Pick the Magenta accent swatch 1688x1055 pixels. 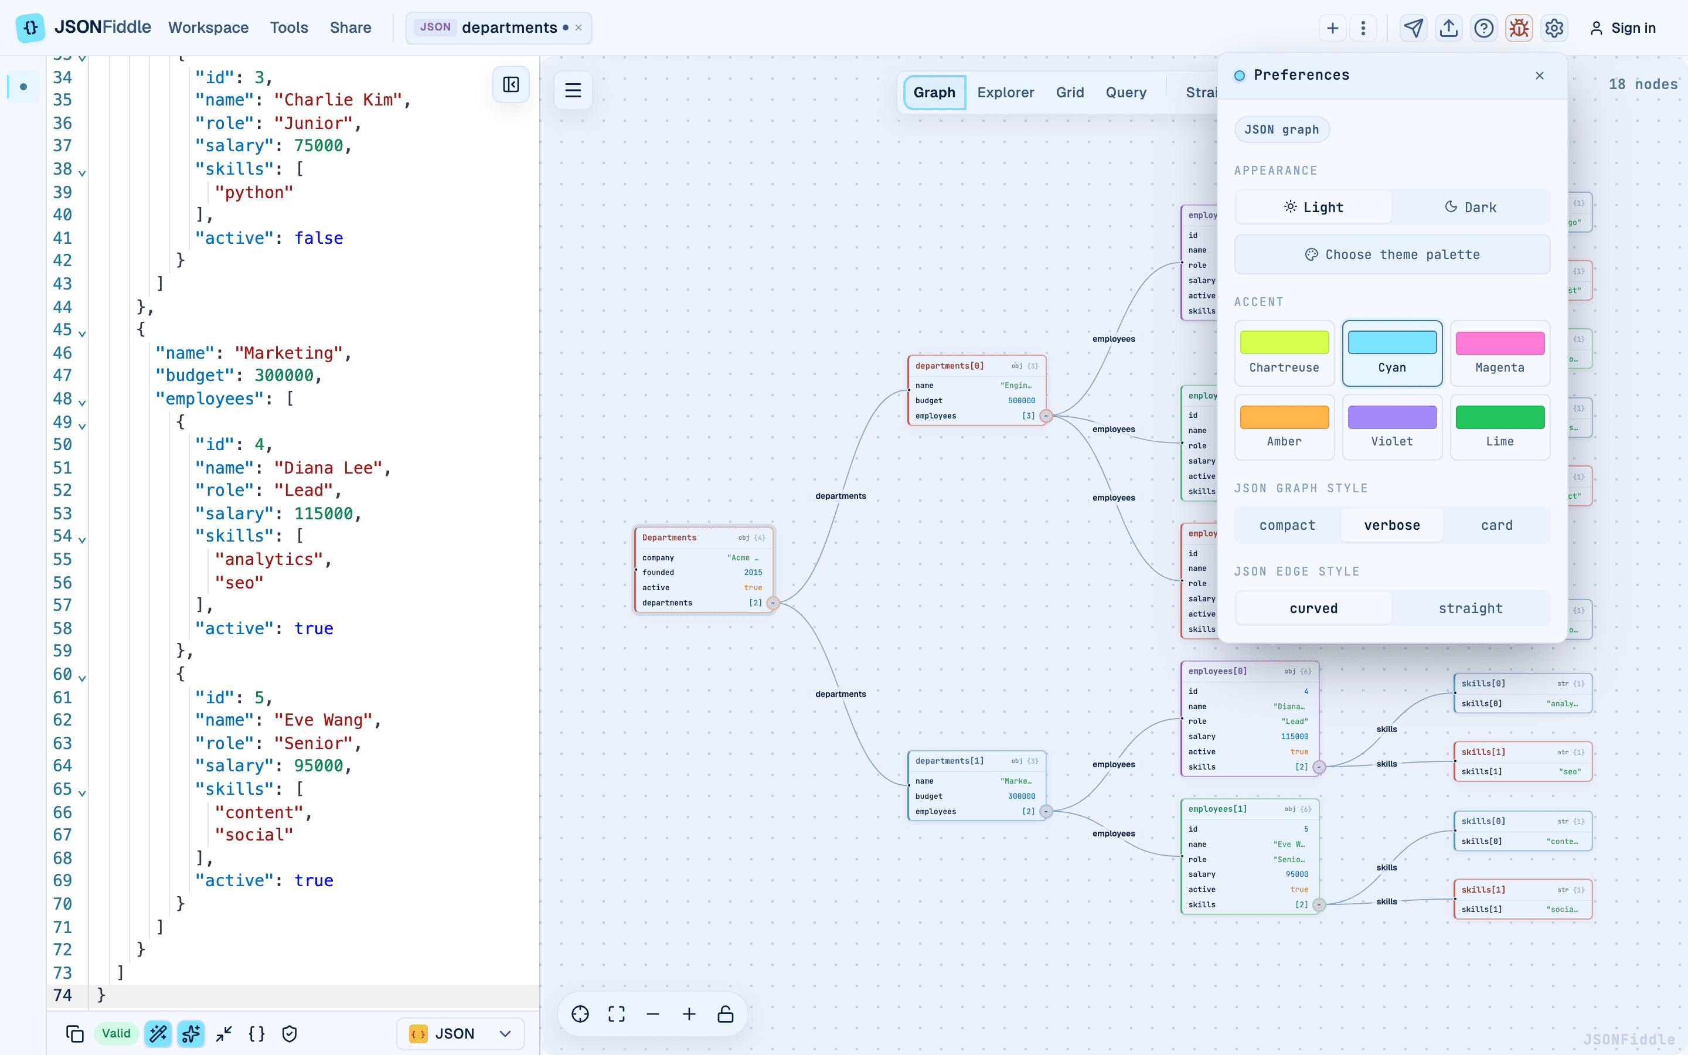pyautogui.click(x=1500, y=353)
